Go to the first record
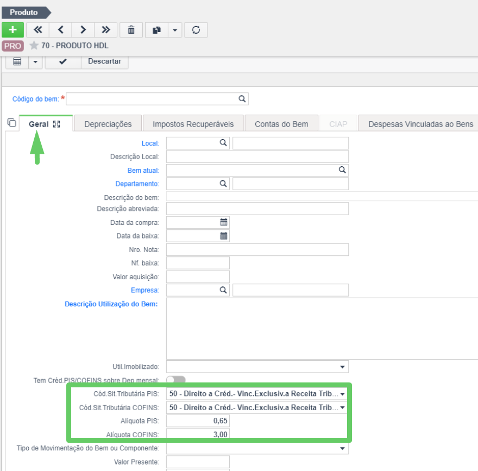The width and height of the screenshot is (478, 471). (38, 30)
